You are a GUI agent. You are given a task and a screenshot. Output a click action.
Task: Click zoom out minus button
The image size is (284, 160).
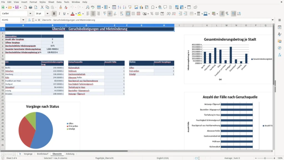tap(256, 158)
